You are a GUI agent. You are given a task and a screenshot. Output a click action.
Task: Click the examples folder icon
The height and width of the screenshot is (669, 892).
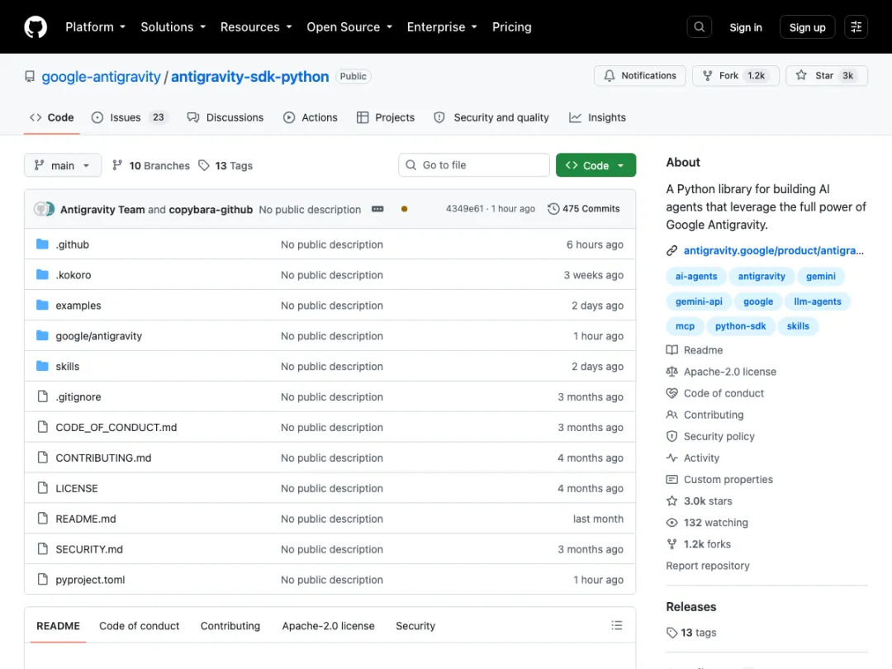[42, 306]
